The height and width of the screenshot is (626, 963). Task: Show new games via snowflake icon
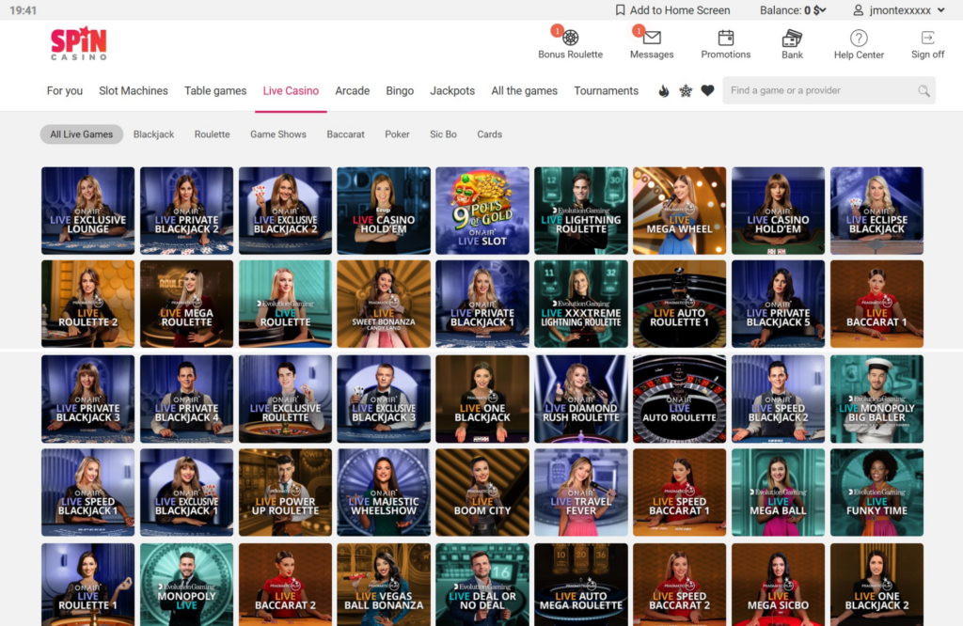[x=686, y=91]
